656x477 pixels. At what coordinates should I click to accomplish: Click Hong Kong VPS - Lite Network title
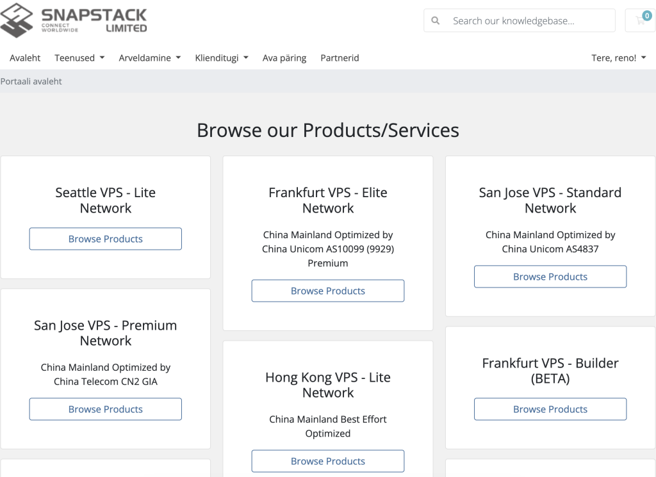coord(328,385)
